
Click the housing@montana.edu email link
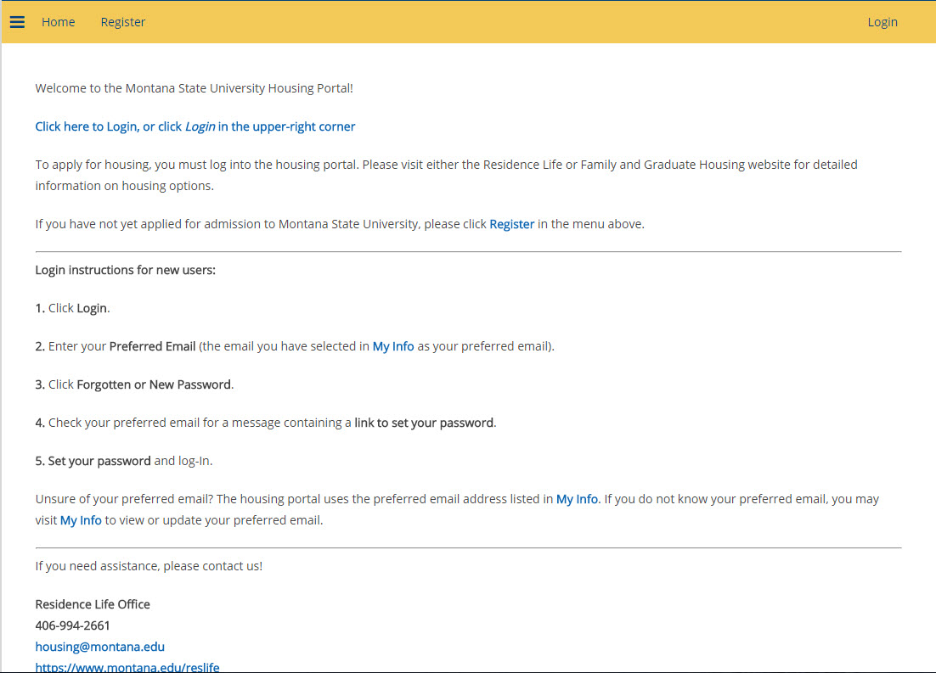click(x=99, y=647)
